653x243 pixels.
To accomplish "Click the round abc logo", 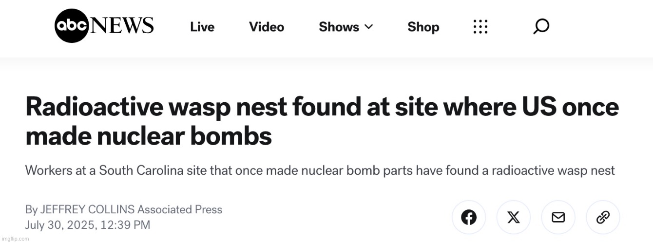I will coord(71,26).
